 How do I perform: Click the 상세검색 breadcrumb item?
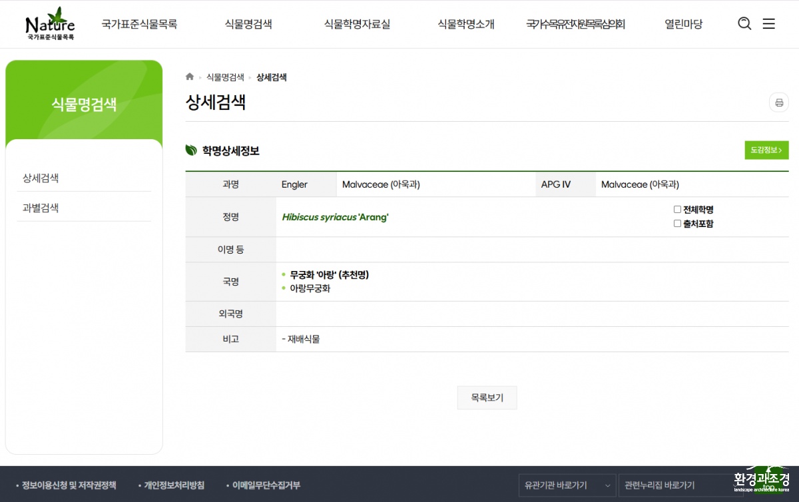coord(272,77)
